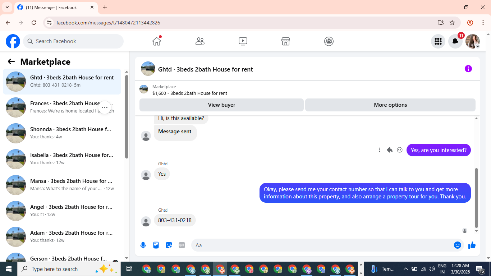Image resolution: width=491 pixels, height=276 pixels.
Task: Open the Adam conversation
Action: tap(62, 237)
